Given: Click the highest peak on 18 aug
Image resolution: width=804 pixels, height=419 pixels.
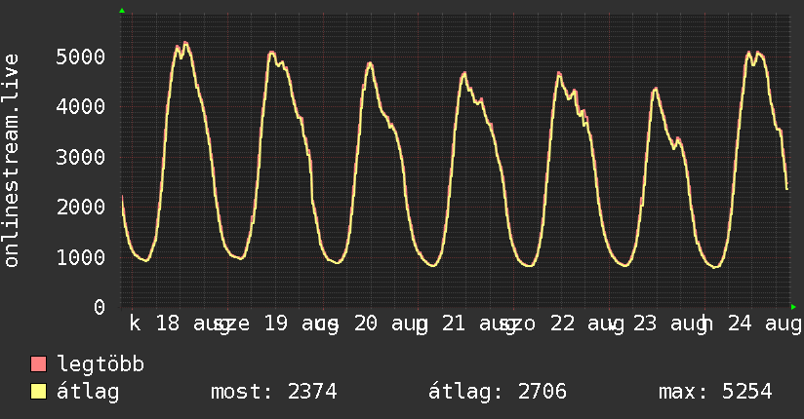Looking at the screenshot, I should coord(185,43).
